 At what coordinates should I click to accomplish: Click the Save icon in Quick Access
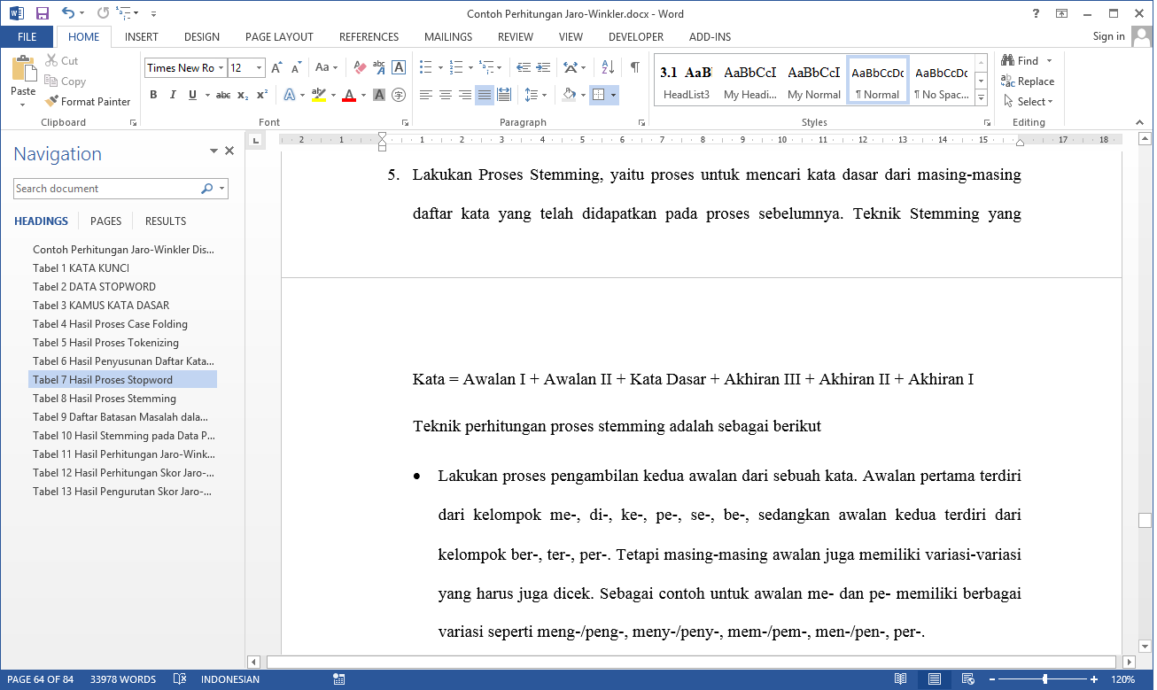point(42,13)
